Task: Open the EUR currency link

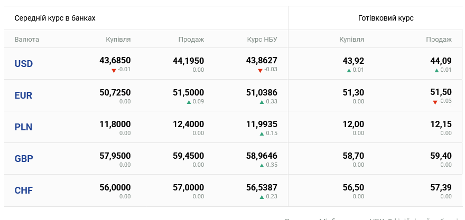Action: coord(24,95)
